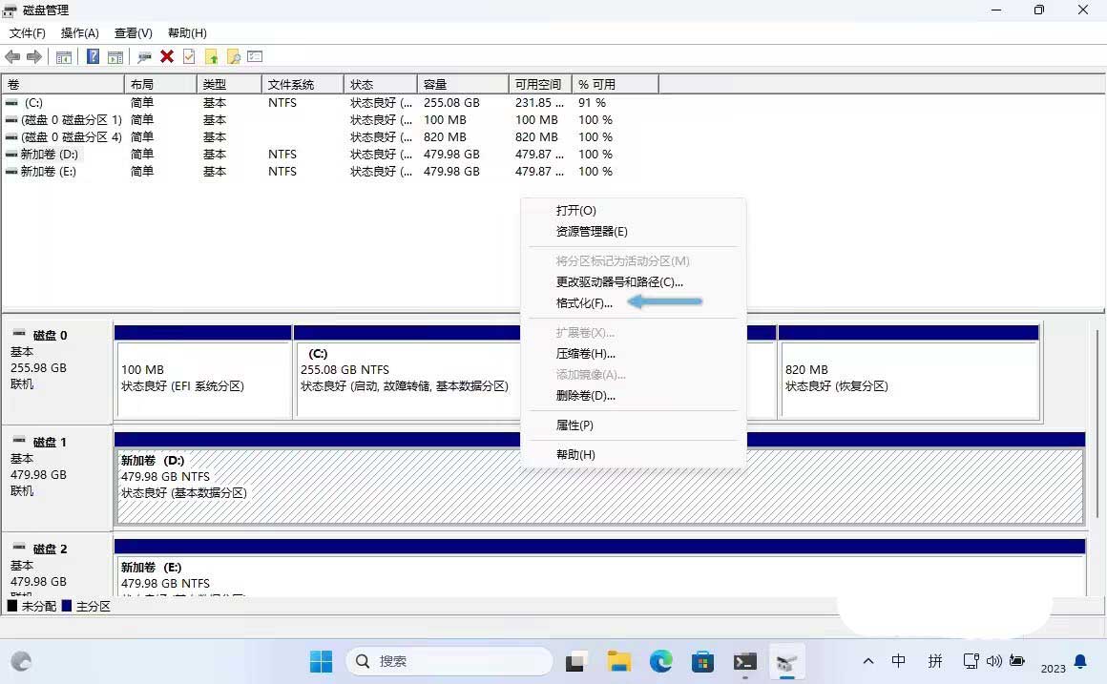The image size is (1107, 684).
Task: Click the volume speaker tray icon
Action: click(994, 661)
